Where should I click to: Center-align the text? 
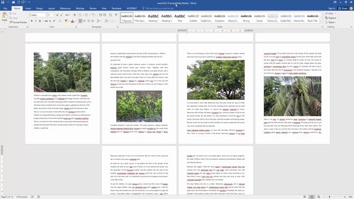pyautogui.click(x=85, y=21)
